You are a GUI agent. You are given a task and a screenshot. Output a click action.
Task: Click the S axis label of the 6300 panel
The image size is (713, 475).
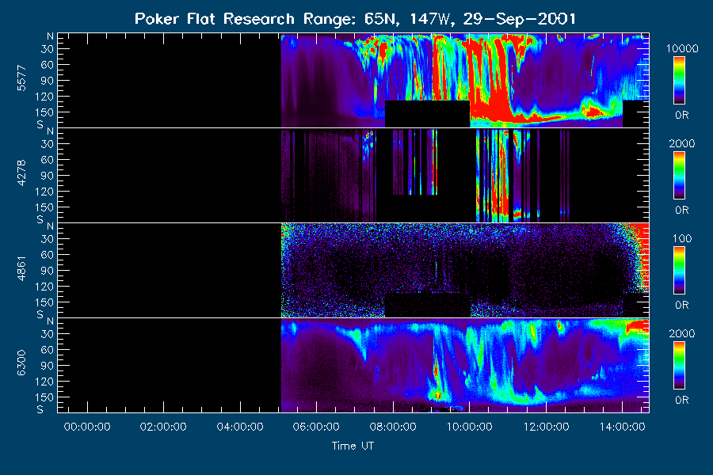pos(40,409)
